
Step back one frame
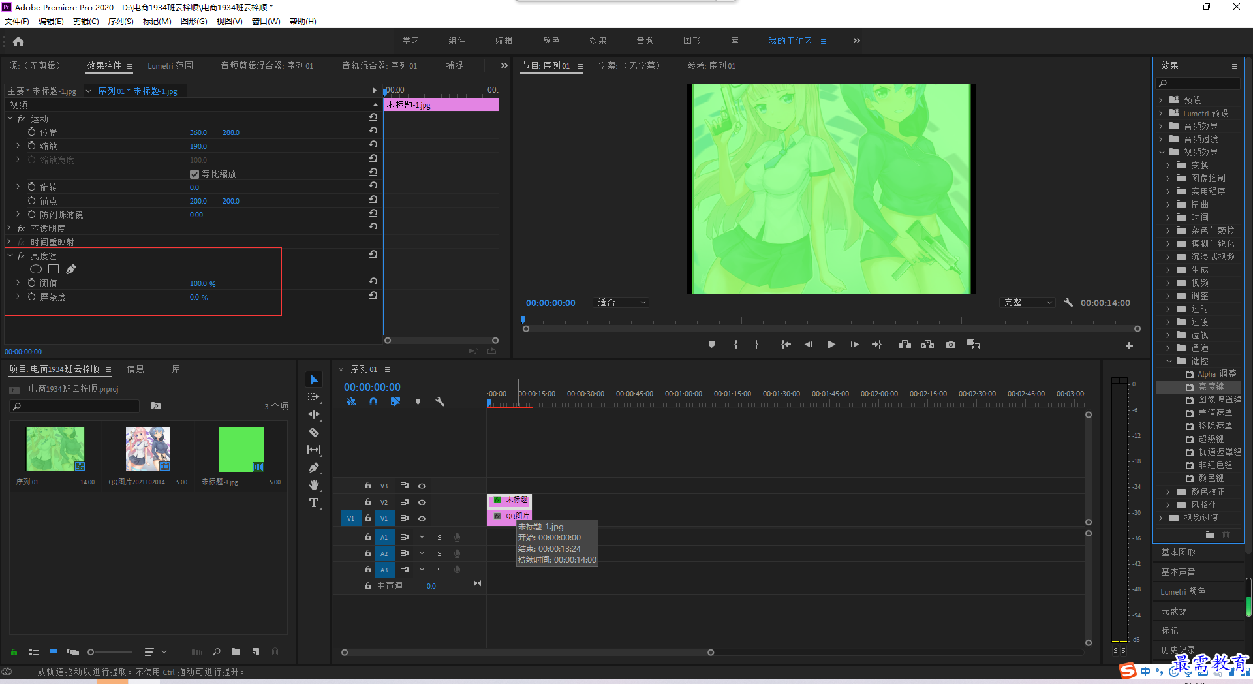point(809,345)
